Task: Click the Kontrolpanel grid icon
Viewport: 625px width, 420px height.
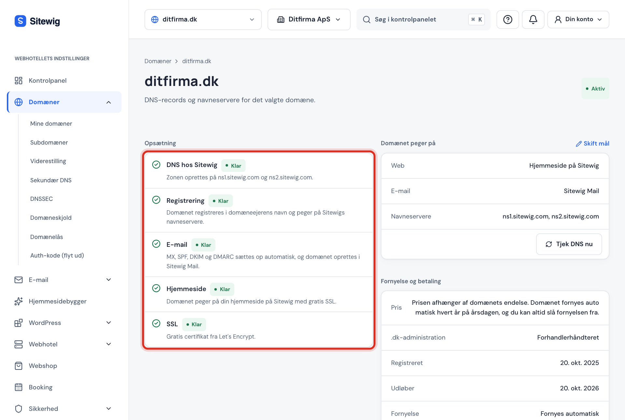Action: pos(19,80)
